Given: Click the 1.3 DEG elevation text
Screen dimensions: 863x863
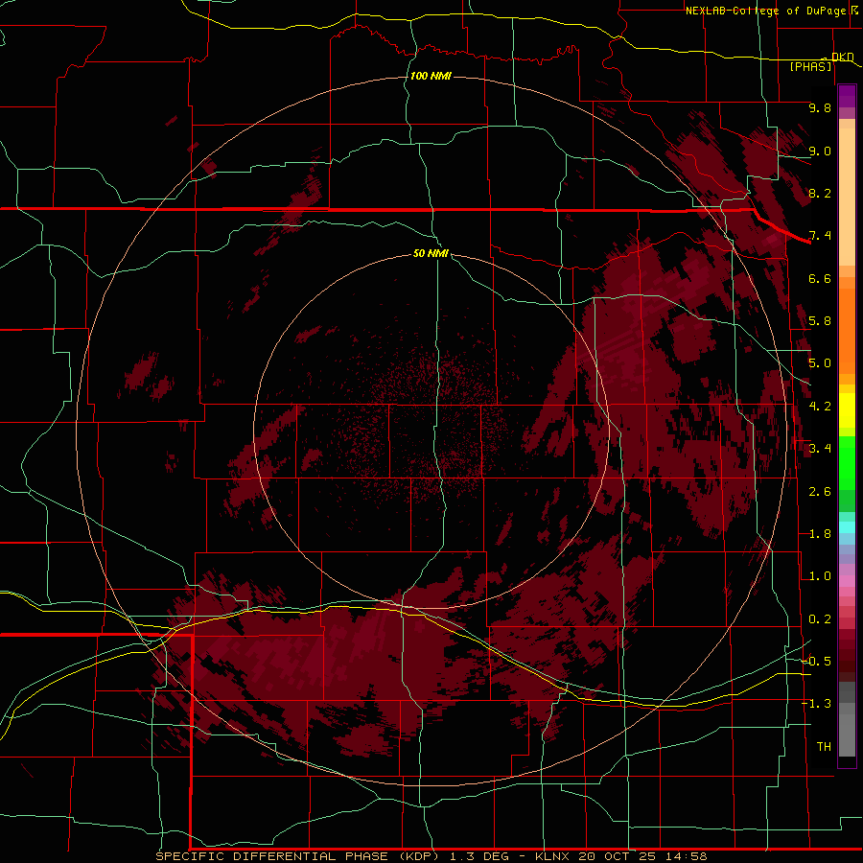Looking at the screenshot, I should pyautogui.click(x=478, y=856).
